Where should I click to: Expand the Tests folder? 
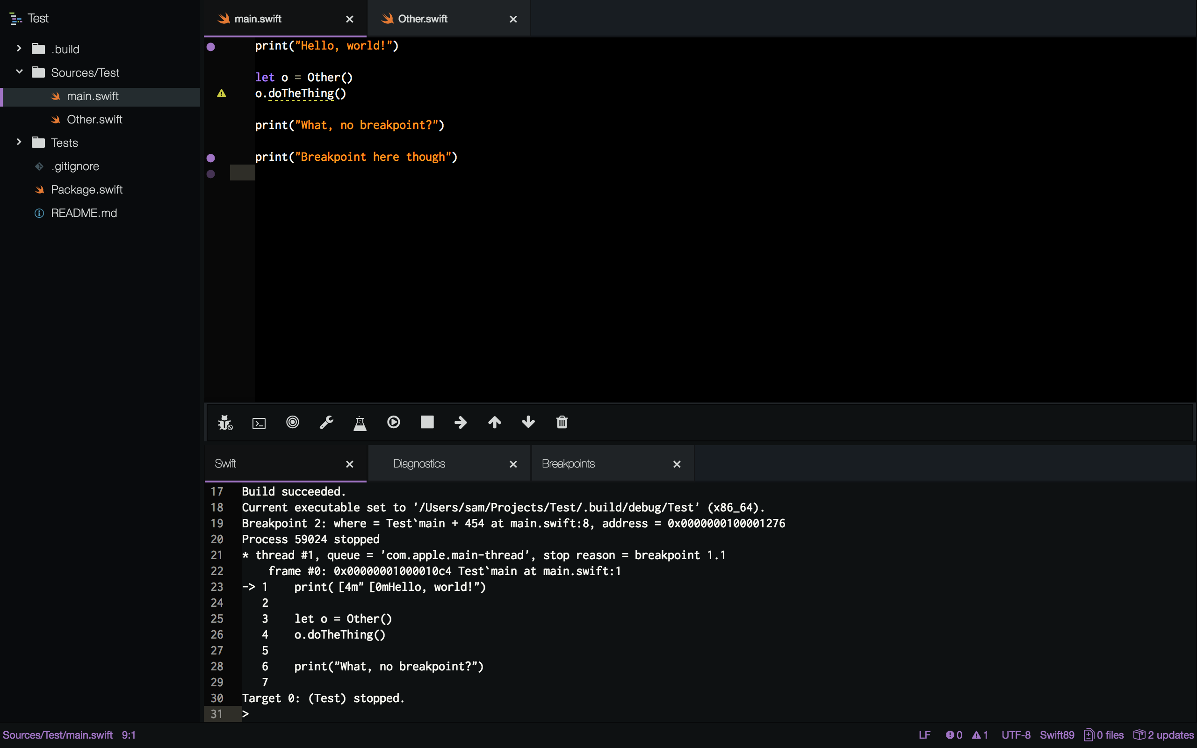click(x=19, y=142)
